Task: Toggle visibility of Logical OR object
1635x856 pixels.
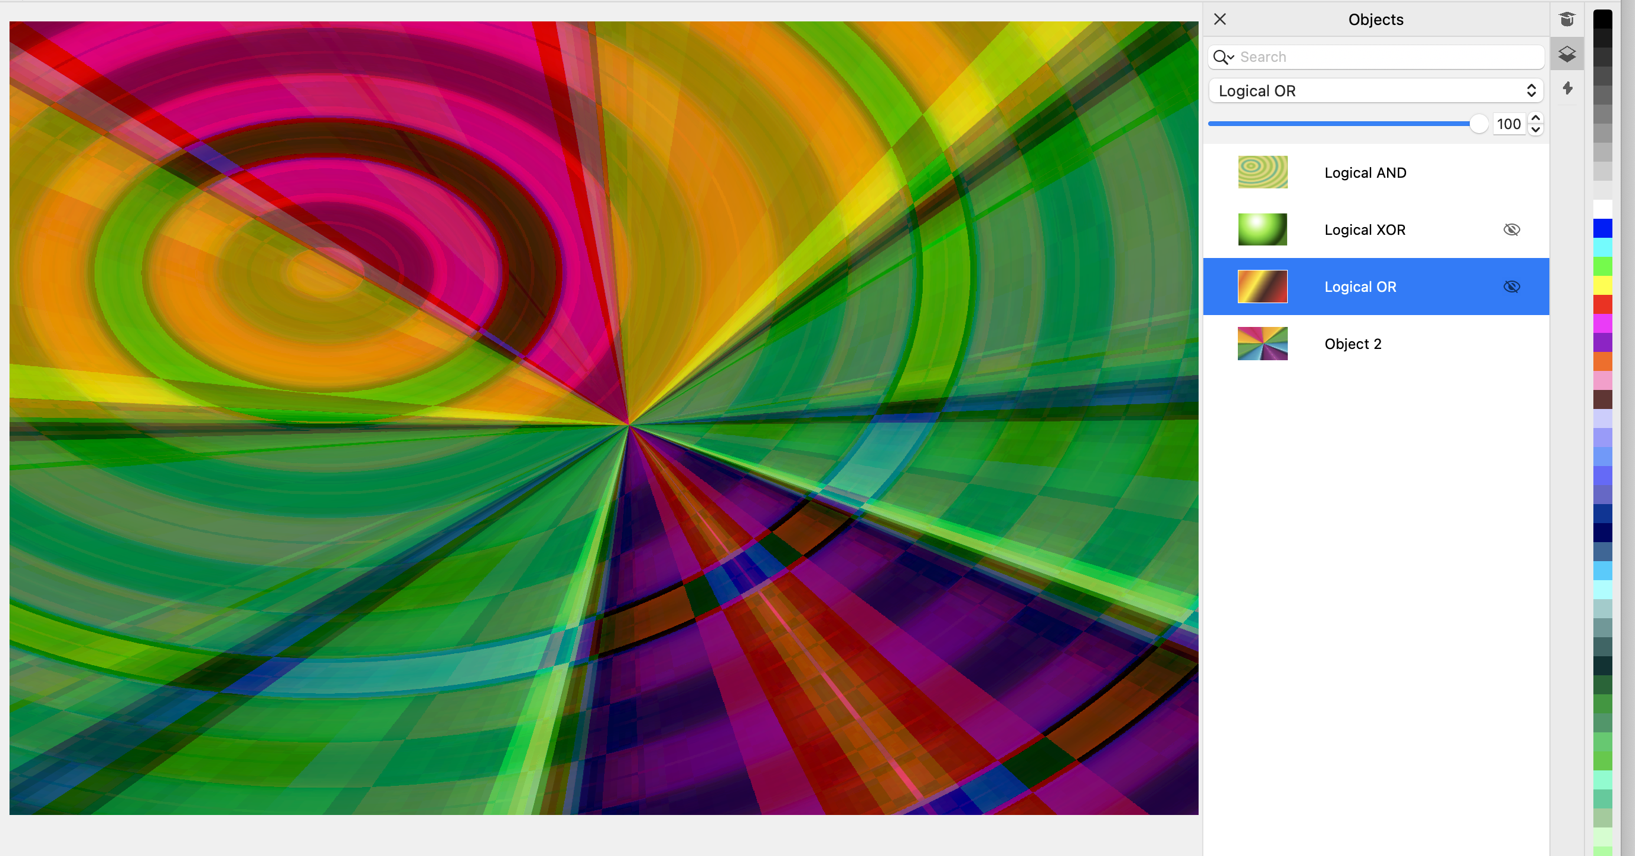Action: pyautogui.click(x=1512, y=287)
